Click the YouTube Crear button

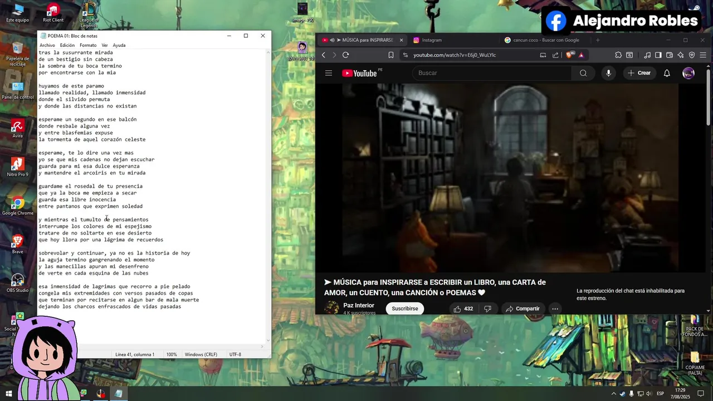pos(639,73)
